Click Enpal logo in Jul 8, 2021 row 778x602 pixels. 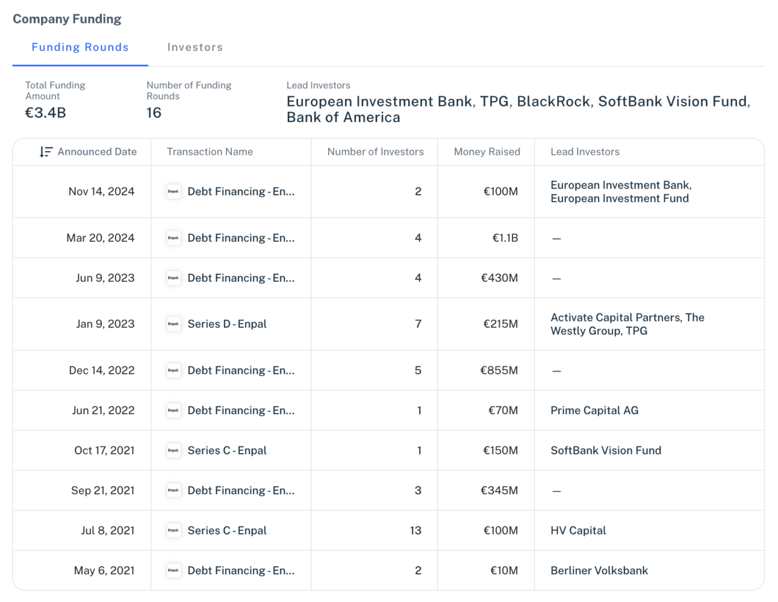(173, 530)
